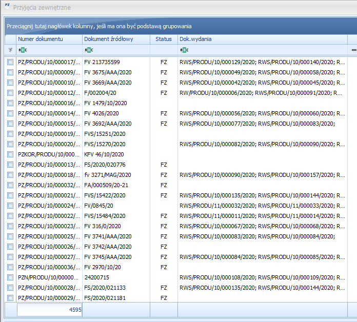The width and height of the screenshot is (357, 322).
Task: Select source document FV 3742/AAA/2020
Action: pyautogui.click(x=108, y=247)
